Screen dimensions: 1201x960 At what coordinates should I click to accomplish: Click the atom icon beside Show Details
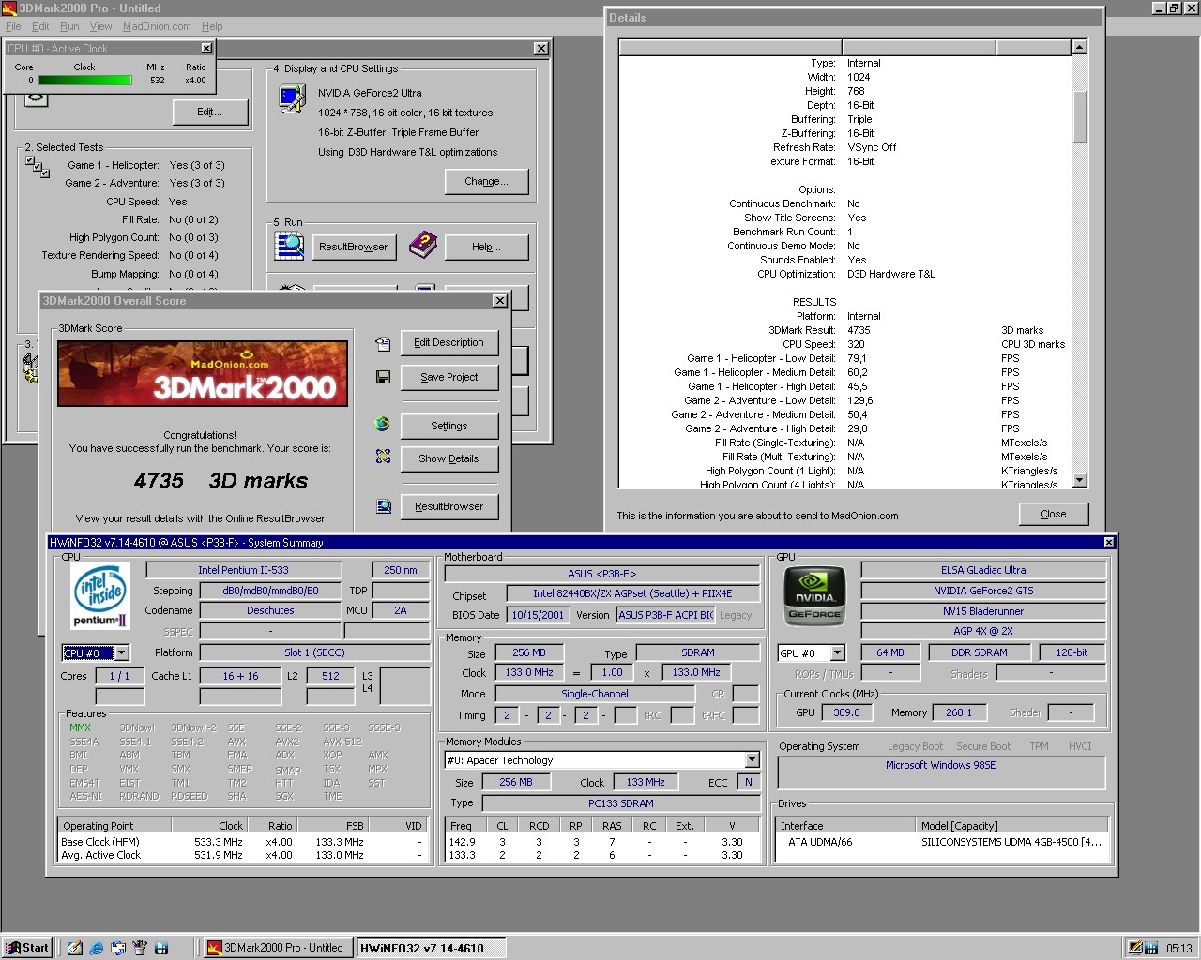point(383,457)
